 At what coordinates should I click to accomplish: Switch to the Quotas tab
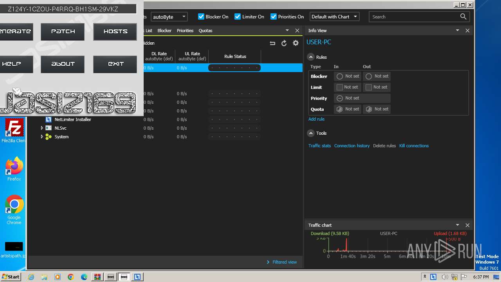[205, 31]
